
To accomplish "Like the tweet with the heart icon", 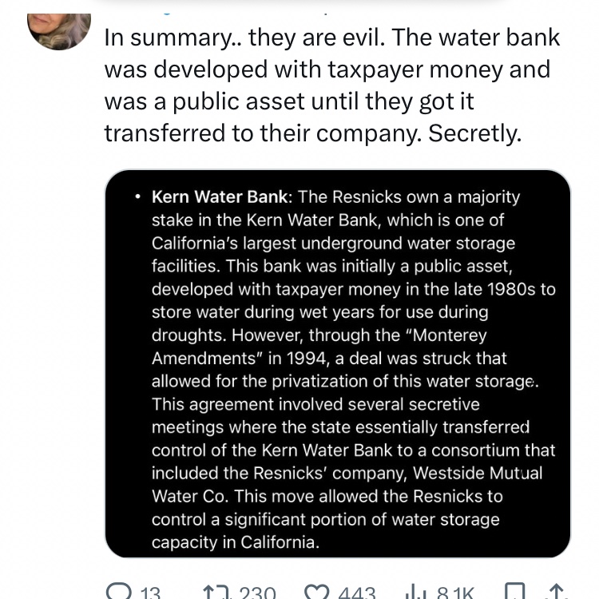I will pyautogui.click(x=317, y=591).
